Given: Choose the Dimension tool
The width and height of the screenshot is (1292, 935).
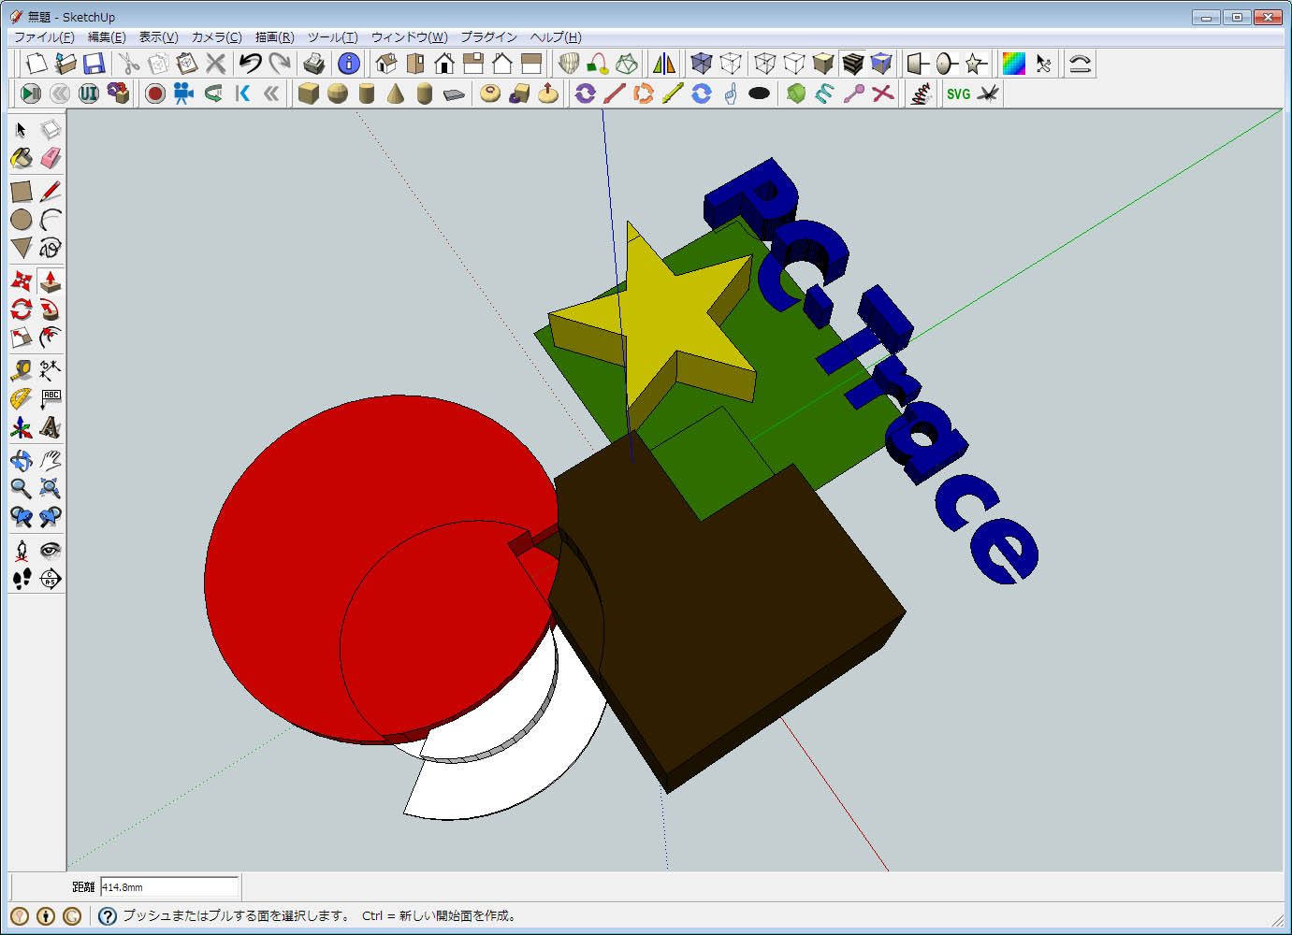Looking at the screenshot, I should [51, 370].
